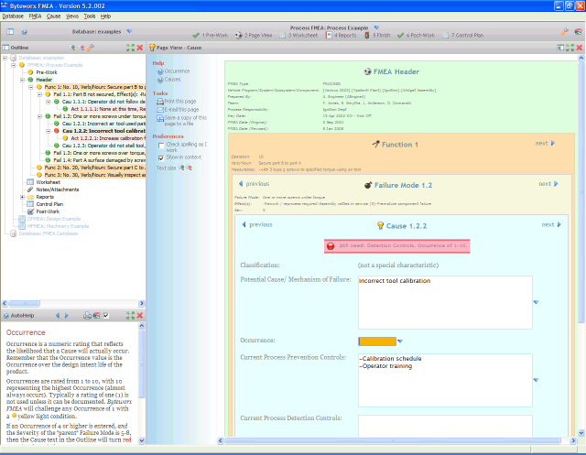Click the orange Occurrence rating box
The width and height of the screenshot is (586, 455).
point(377,341)
